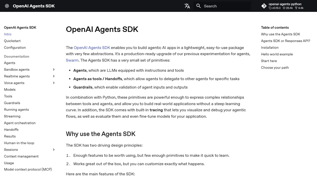The height and width of the screenshot is (178, 317).
Task: Open the language selector icon
Action: pyautogui.click(x=187, y=6)
